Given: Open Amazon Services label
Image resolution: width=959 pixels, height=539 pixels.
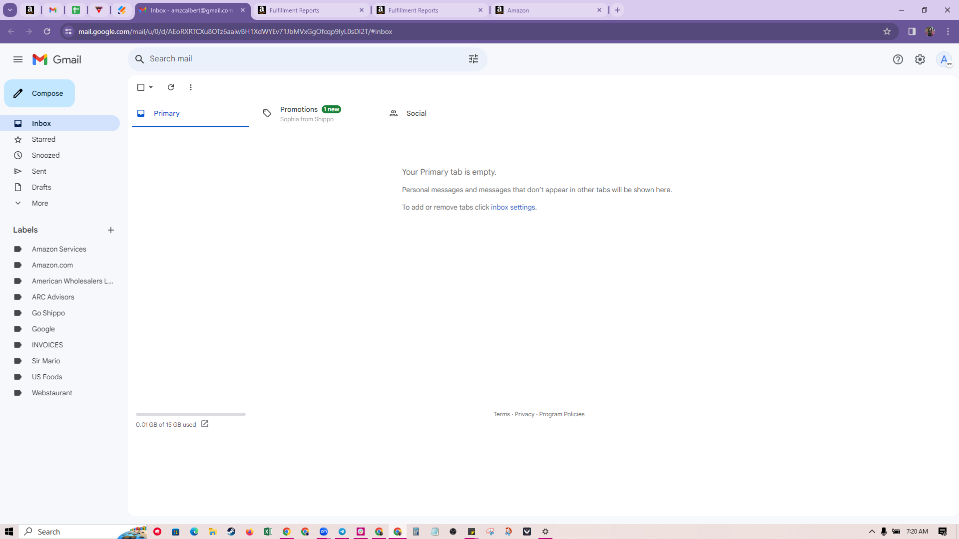Looking at the screenshot, I should 60,249.
